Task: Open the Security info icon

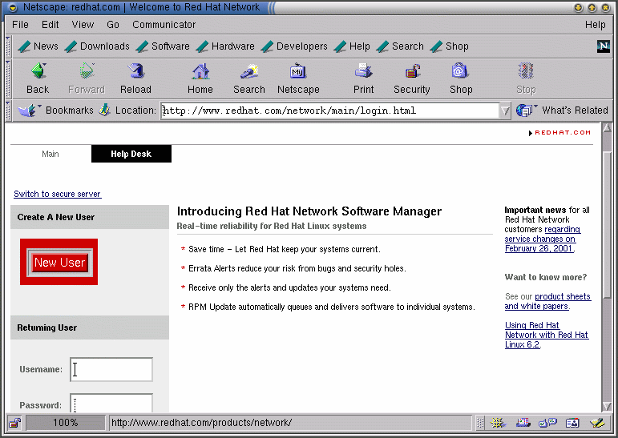Action: point(412,72)
